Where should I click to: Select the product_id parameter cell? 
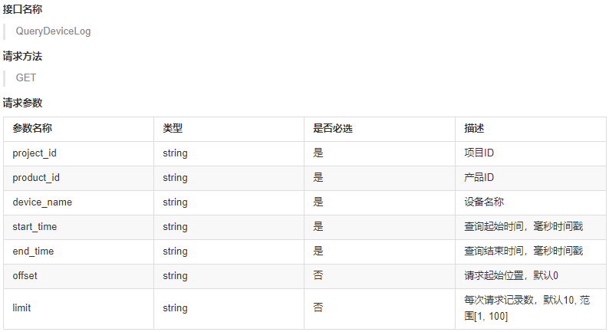[35, 178]
